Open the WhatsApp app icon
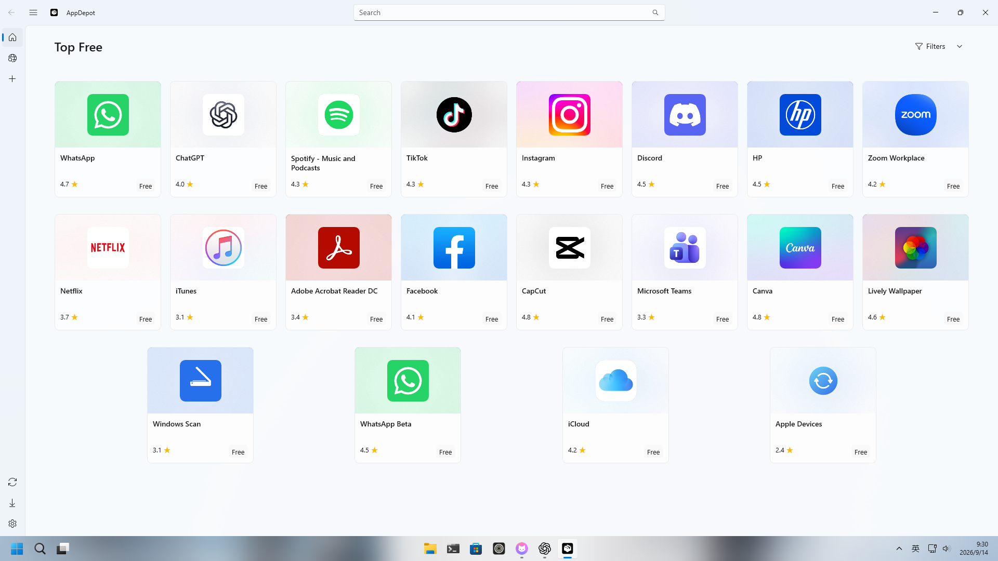 pos(108,115)
